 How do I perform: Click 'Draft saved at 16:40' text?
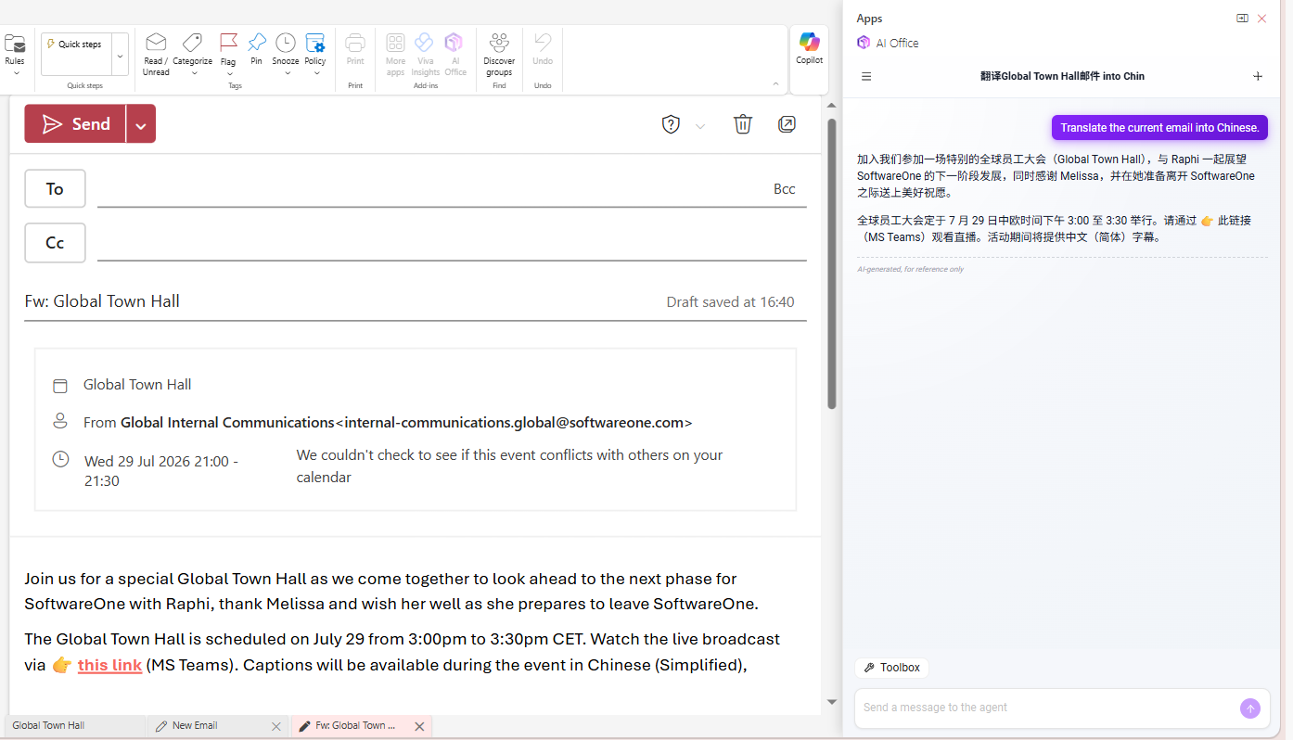(730, 302)
